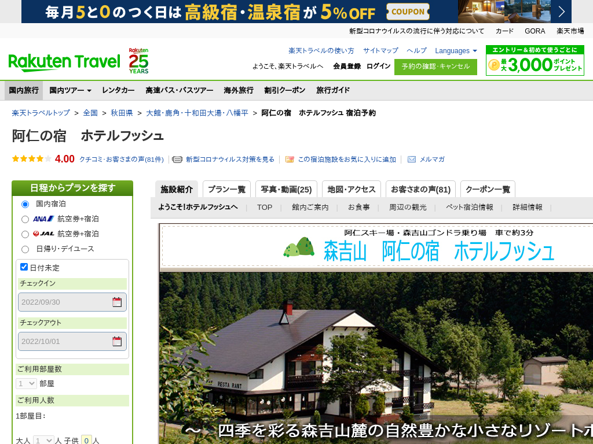Click the 国内旅行 navigation item
The image size is (593, 444).
[24, 90]
